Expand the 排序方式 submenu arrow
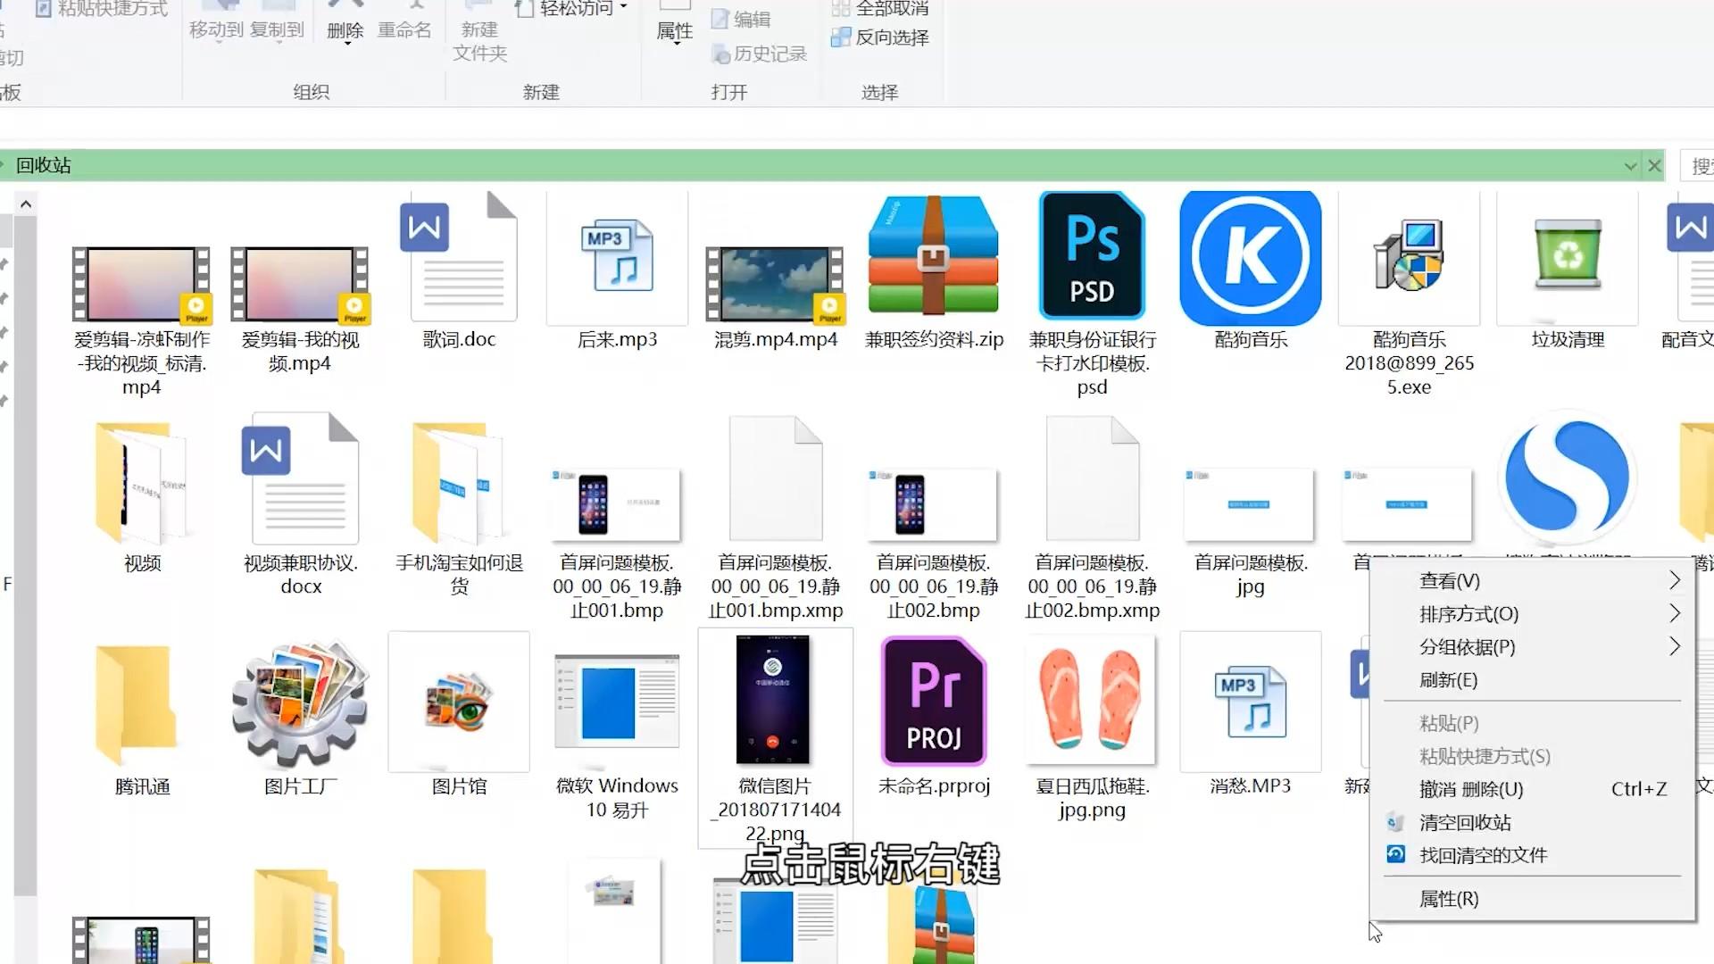The image size is (1714, 964). 1674,614
